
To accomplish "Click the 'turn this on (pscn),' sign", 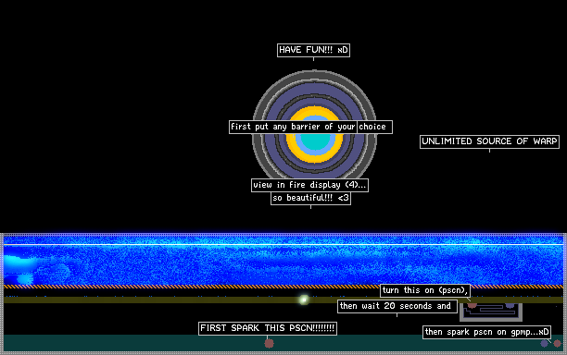I will (x=425, y=290).
